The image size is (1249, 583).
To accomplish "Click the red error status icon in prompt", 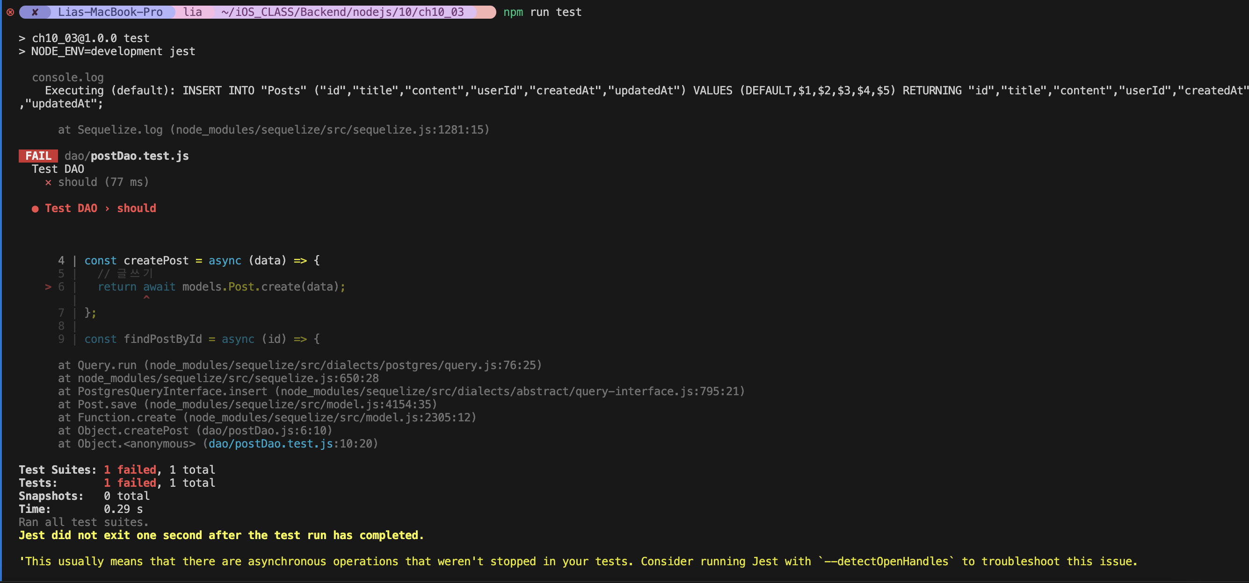I will click(x=10, y=12).
